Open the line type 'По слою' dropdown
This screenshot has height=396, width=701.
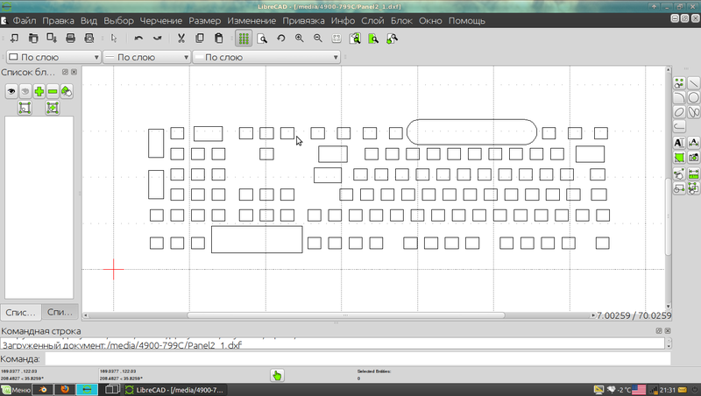[x=266, y=57]
